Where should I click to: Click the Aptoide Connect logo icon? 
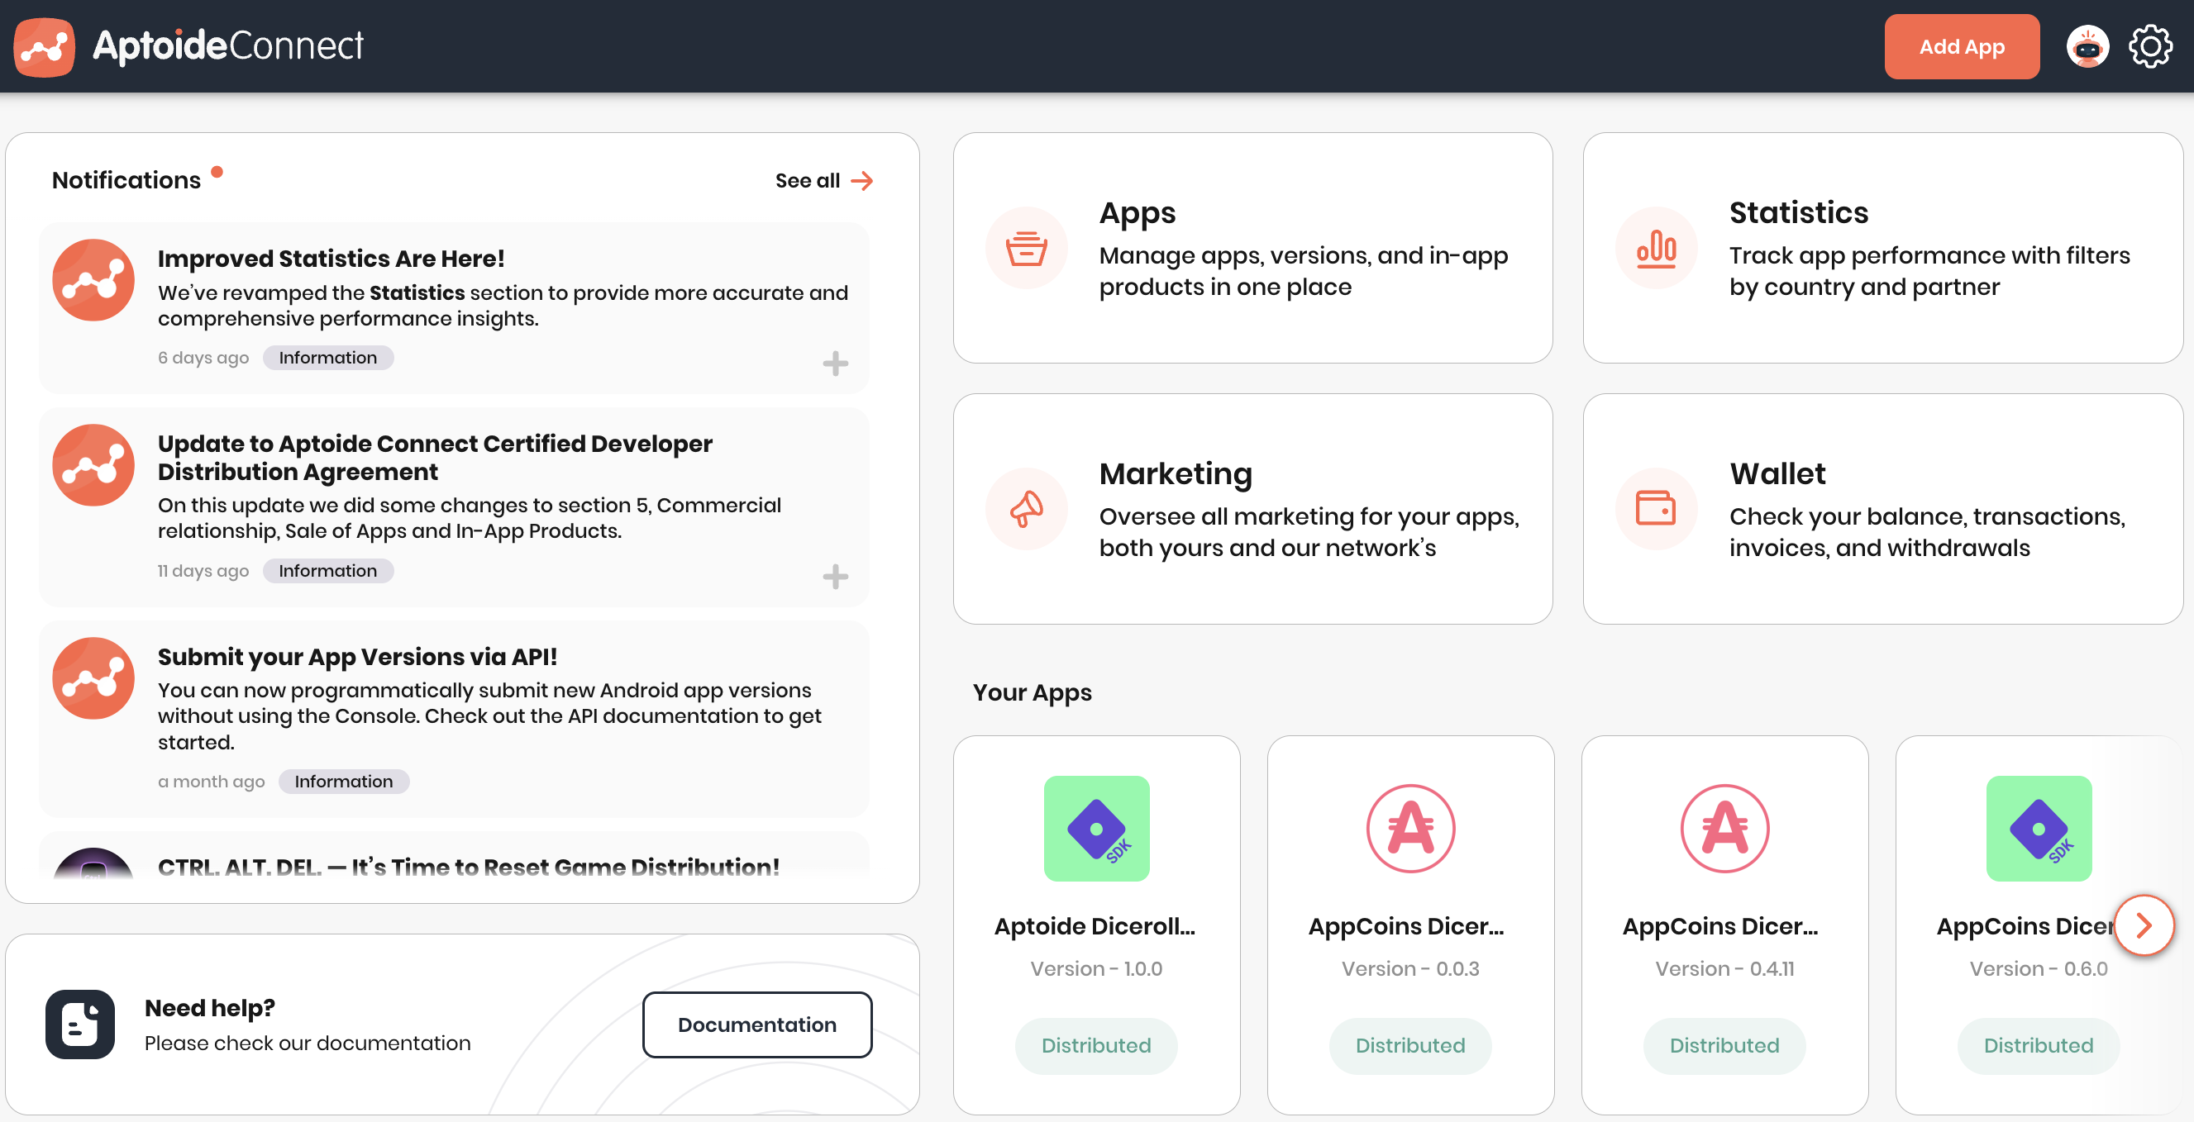[45, 47]
